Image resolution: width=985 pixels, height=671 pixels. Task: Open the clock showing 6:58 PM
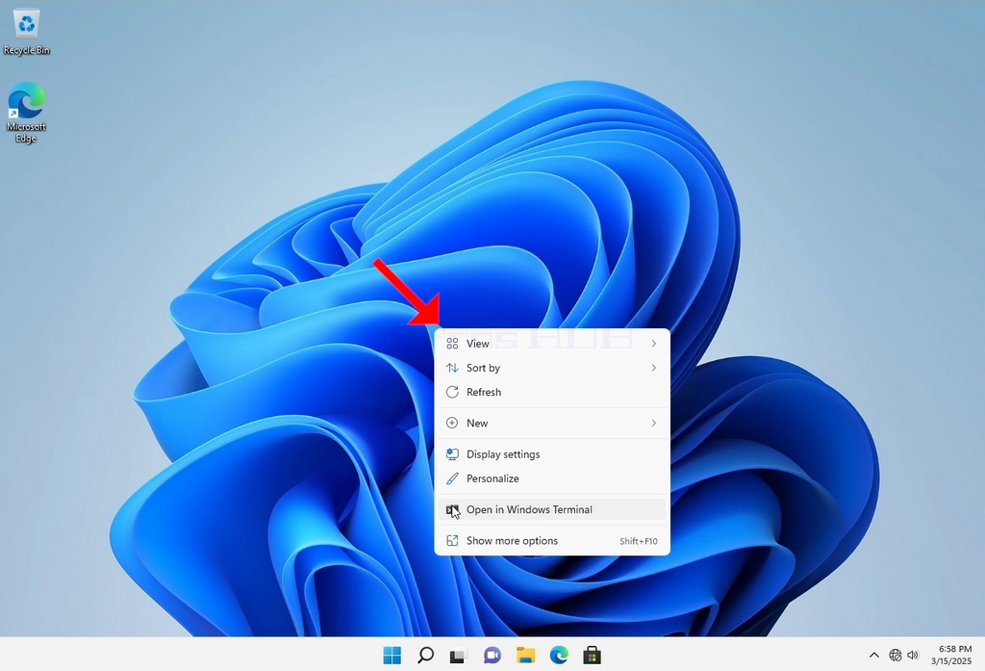(x=951, y=655)
